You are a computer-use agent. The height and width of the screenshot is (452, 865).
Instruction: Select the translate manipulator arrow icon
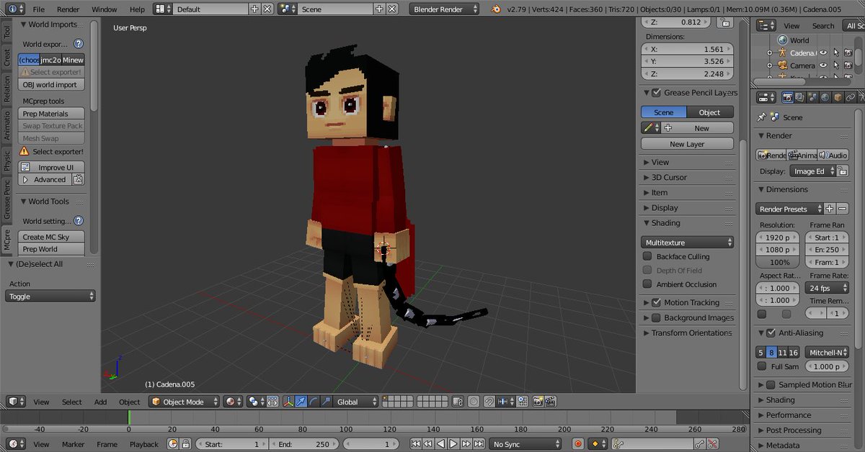click(301, 402)
